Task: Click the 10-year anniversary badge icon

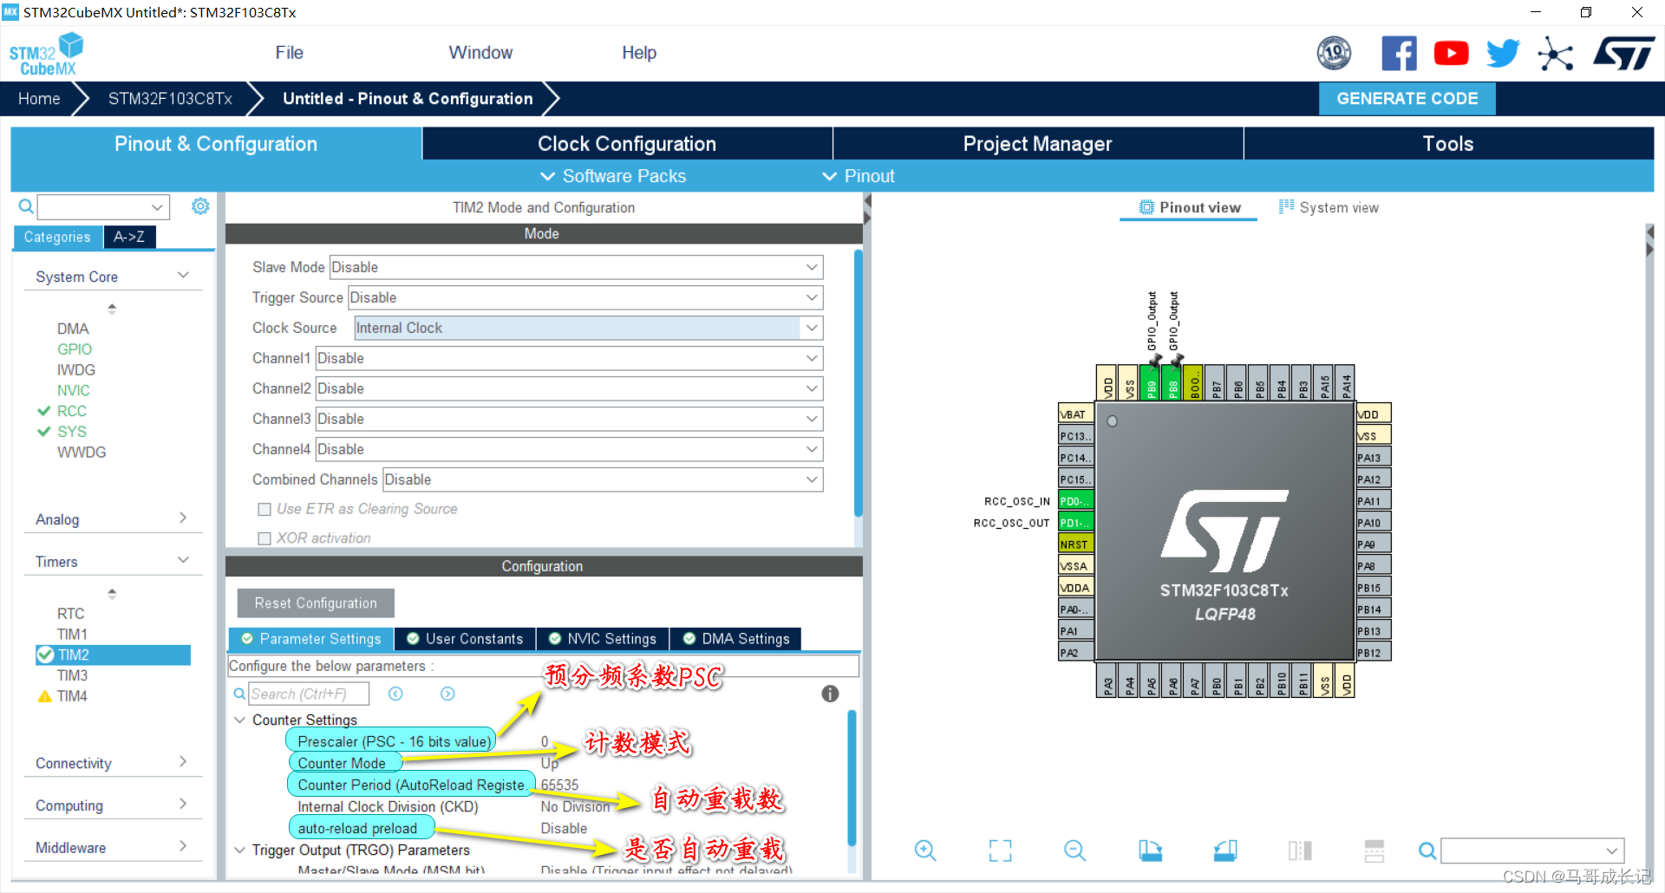Action: [1334, 54]
